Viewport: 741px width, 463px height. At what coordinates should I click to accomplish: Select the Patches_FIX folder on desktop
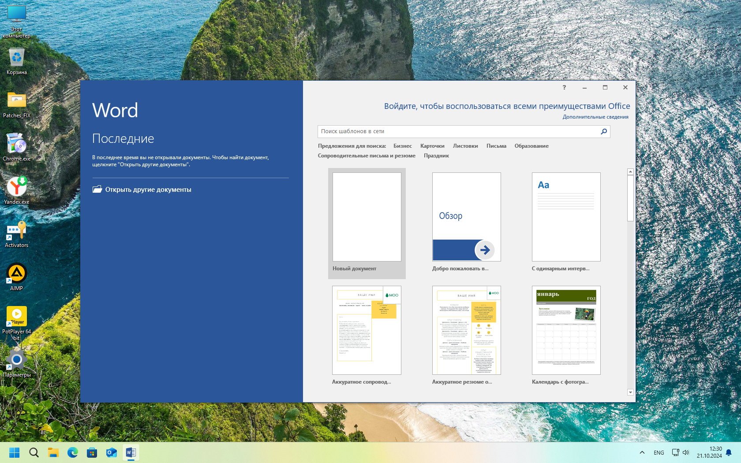pos(16,105)
